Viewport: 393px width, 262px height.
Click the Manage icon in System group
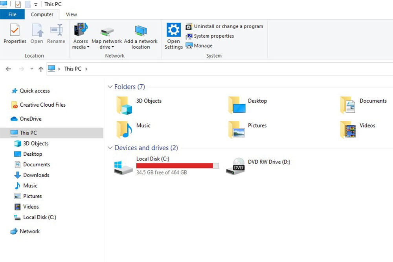(190, 45)
